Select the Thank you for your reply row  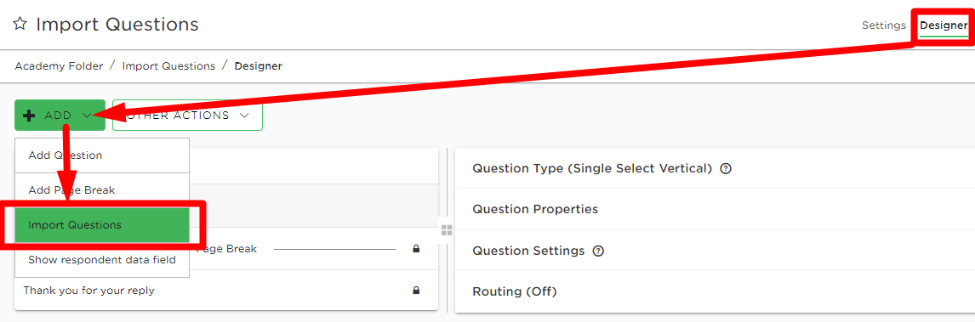226,291
